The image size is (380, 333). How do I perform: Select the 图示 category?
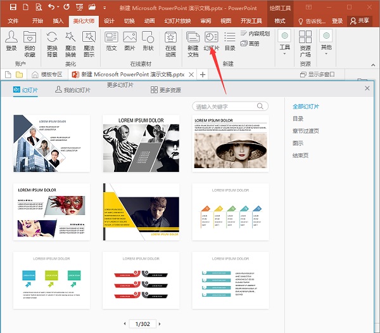point(298,143)
